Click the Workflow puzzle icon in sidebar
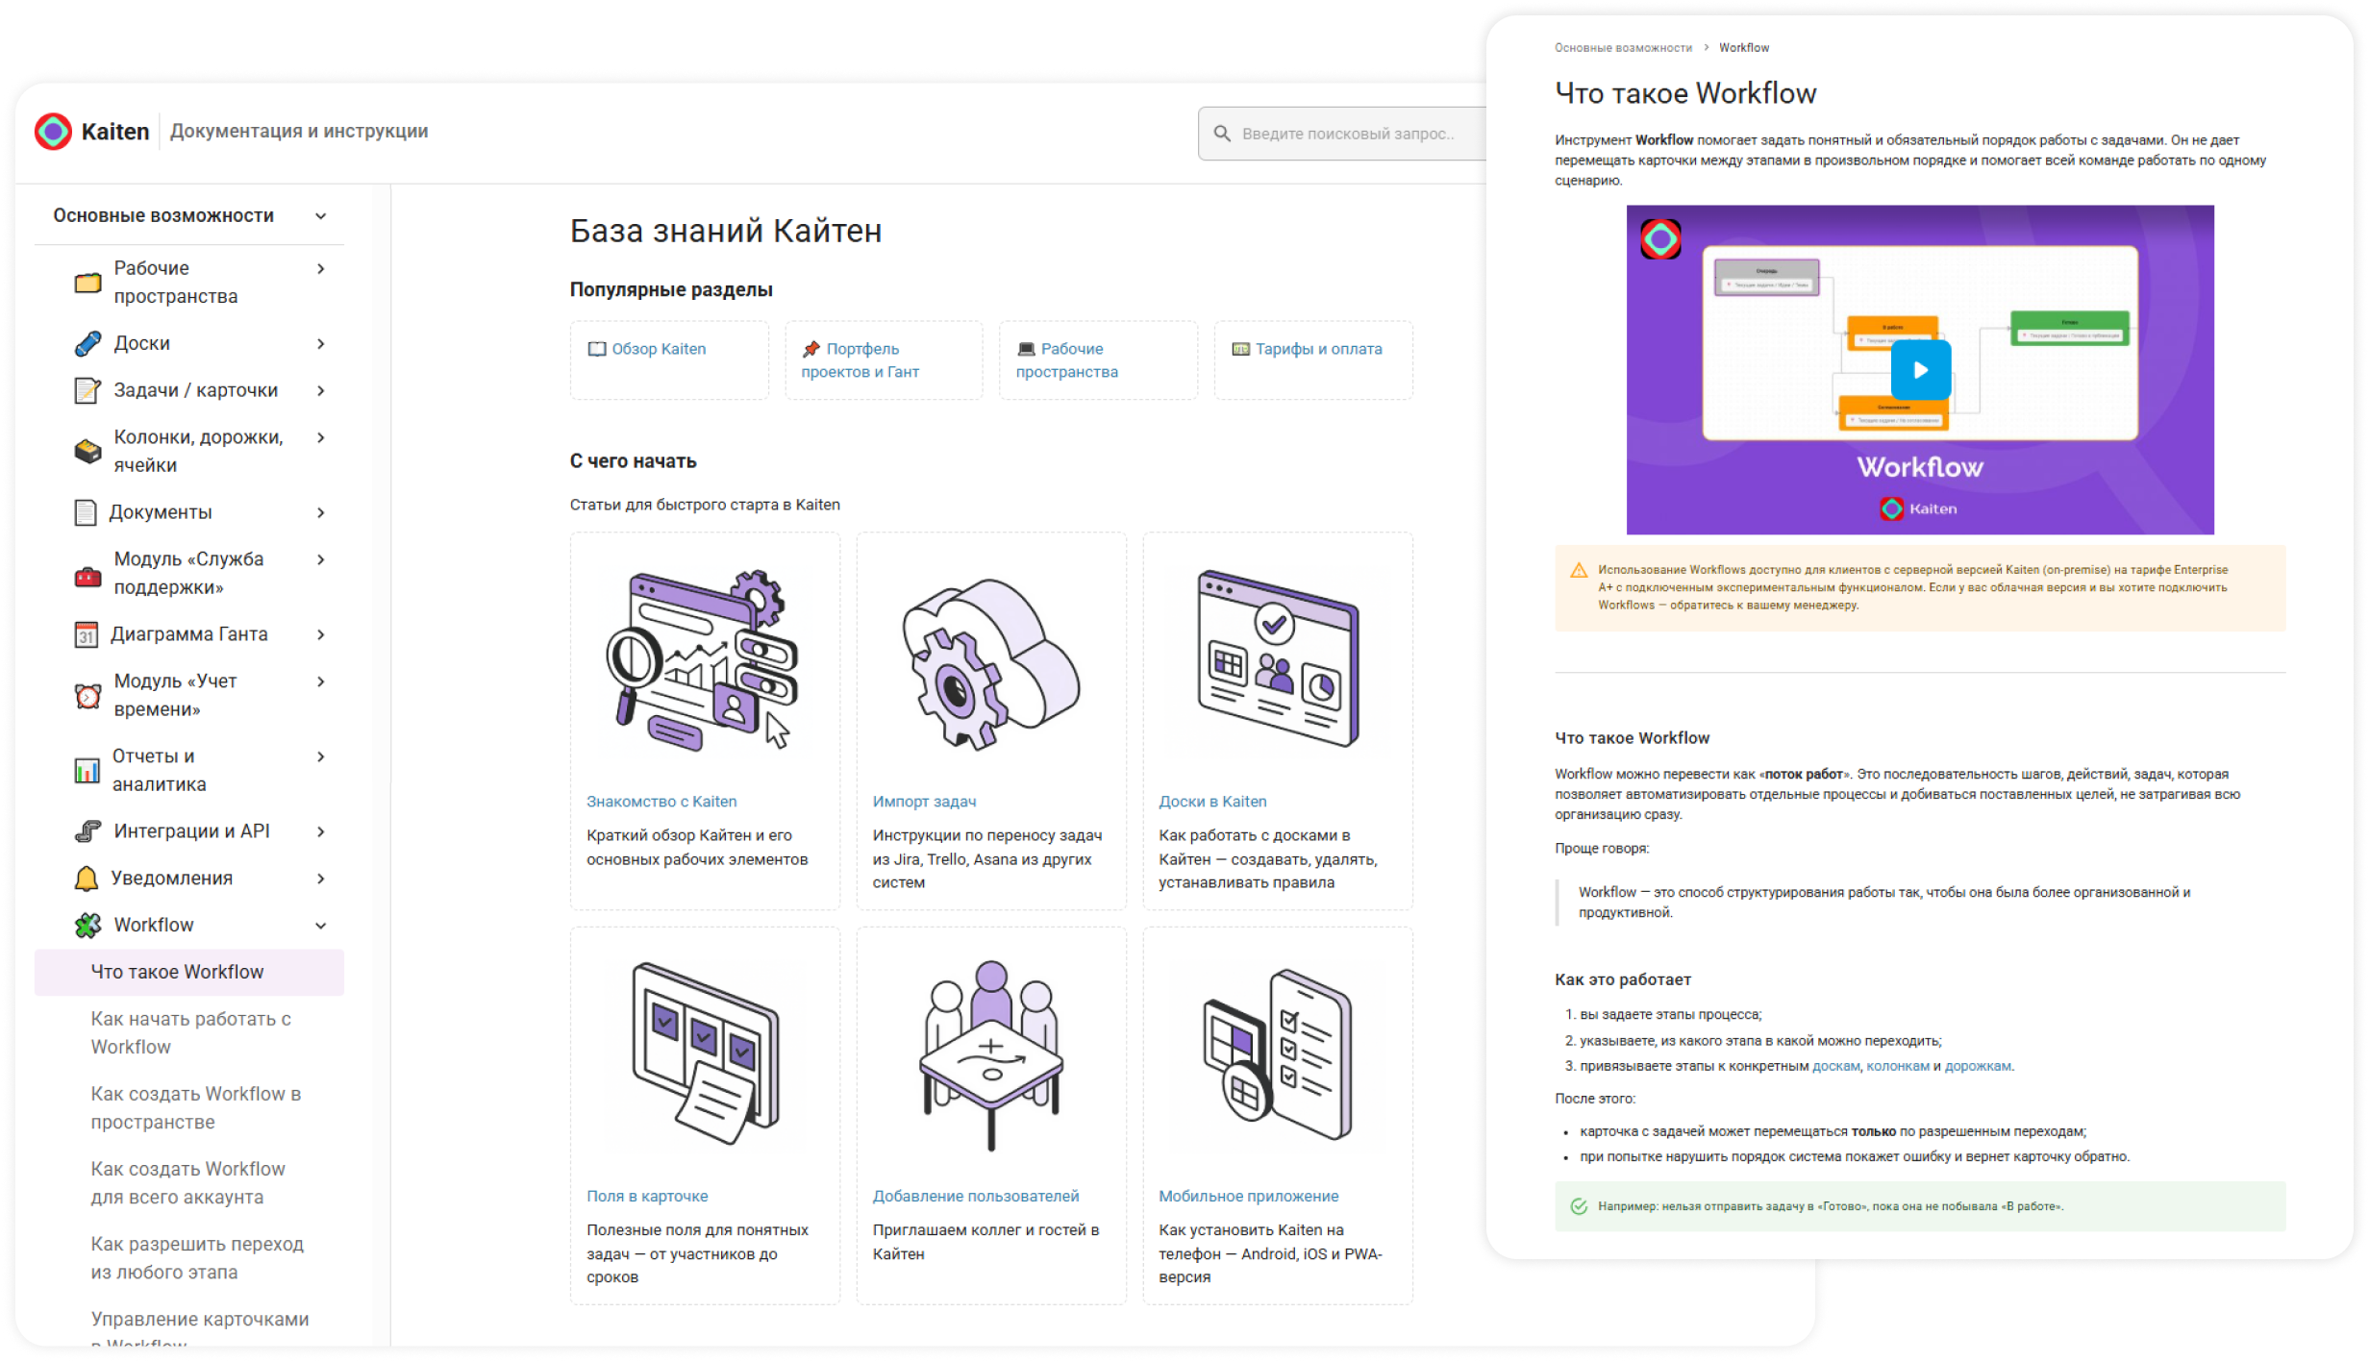 87,925
